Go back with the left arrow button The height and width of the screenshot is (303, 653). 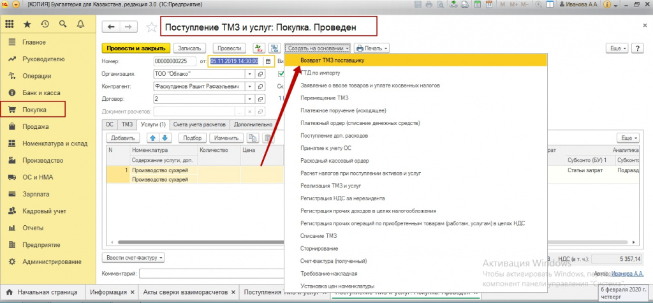click(x=111, y=27)
